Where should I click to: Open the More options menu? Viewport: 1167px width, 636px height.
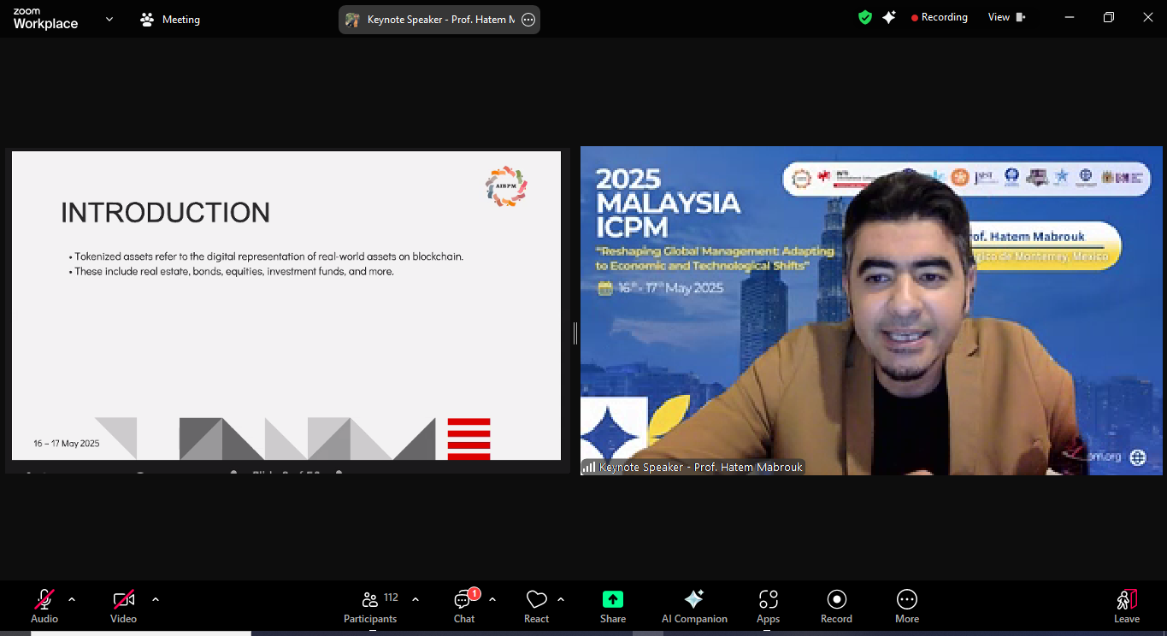tap(907, 606)
